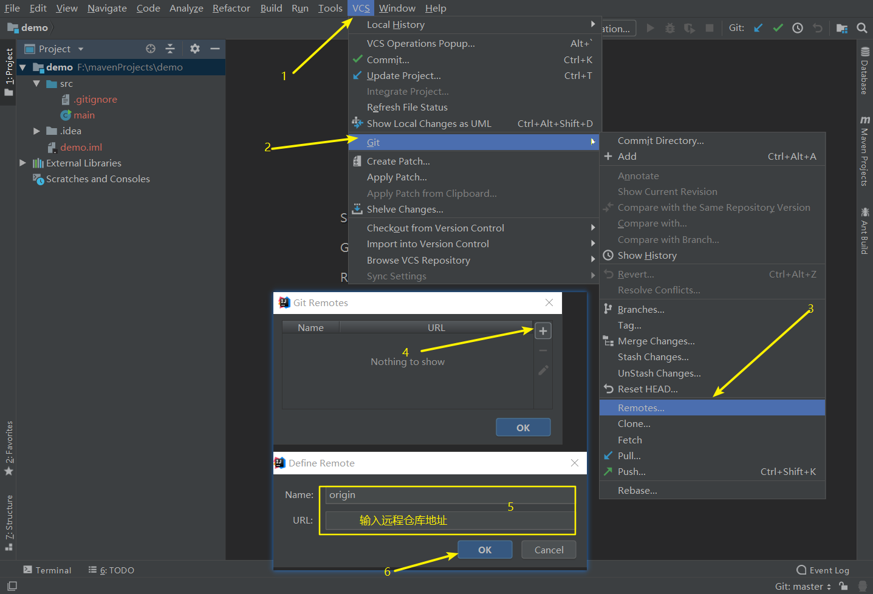Click the locate file crosshair icon
The image size is (873, 594).
(x=151, y=49)
